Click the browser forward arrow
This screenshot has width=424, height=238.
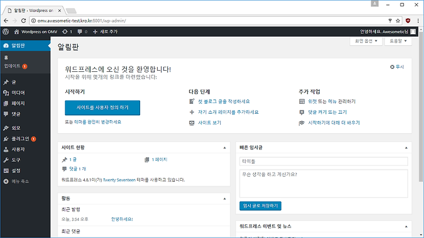15,21
